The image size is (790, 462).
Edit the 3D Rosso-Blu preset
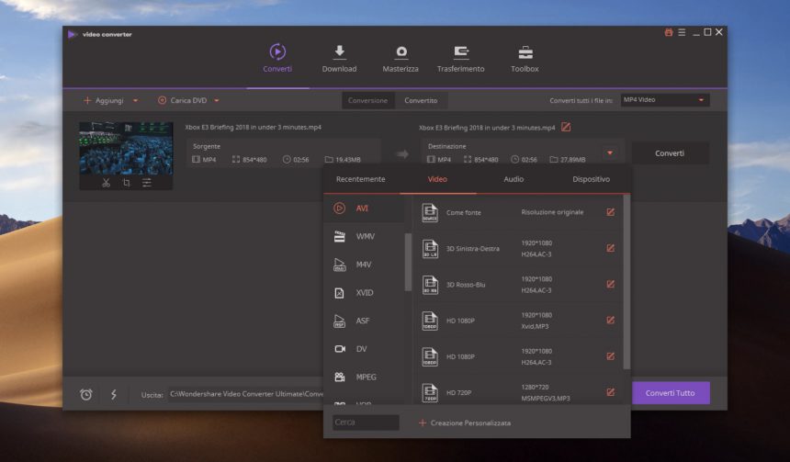click(x=610, y=284)
